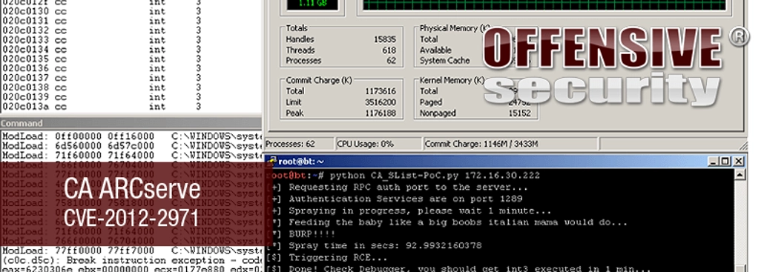
Task: Select the Command panel header in debugger
Action: (x=131, y=123)
